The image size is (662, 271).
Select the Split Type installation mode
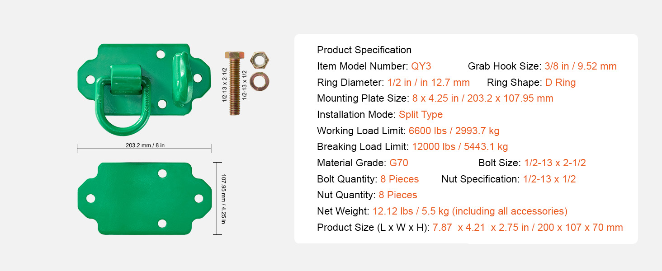421,115
